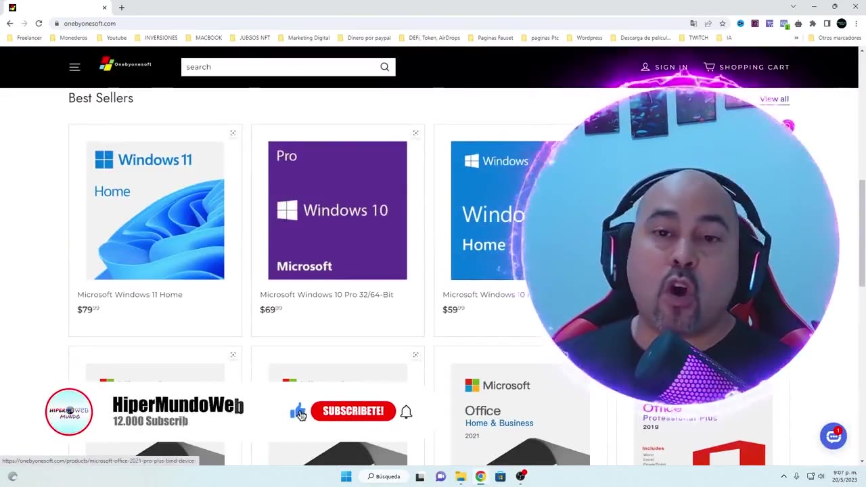The width and height of the screenshot is (866, 487).
Task: Open the INVERSIONES bookmarks folder
Action: tap(156, 38)
